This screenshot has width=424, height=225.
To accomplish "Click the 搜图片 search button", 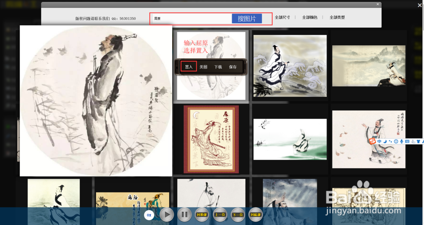I will click(247, 18).
